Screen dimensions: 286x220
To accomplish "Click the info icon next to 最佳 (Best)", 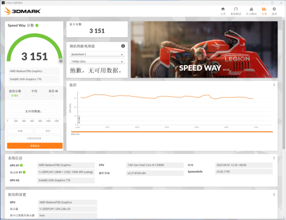I will point(57,91).
